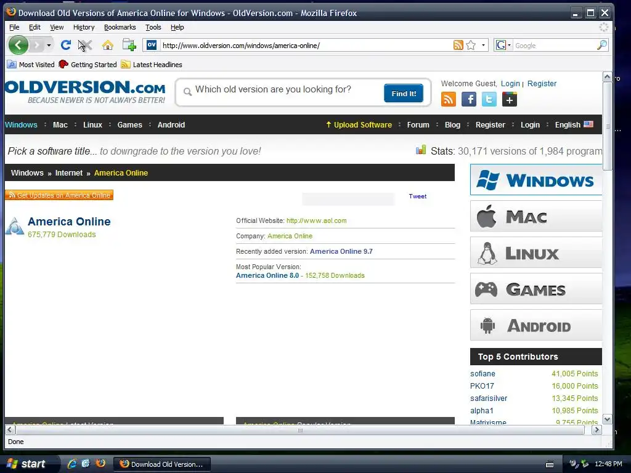Click the Games controller sidebar banner

pyautogui.click(x=536, y=289)
